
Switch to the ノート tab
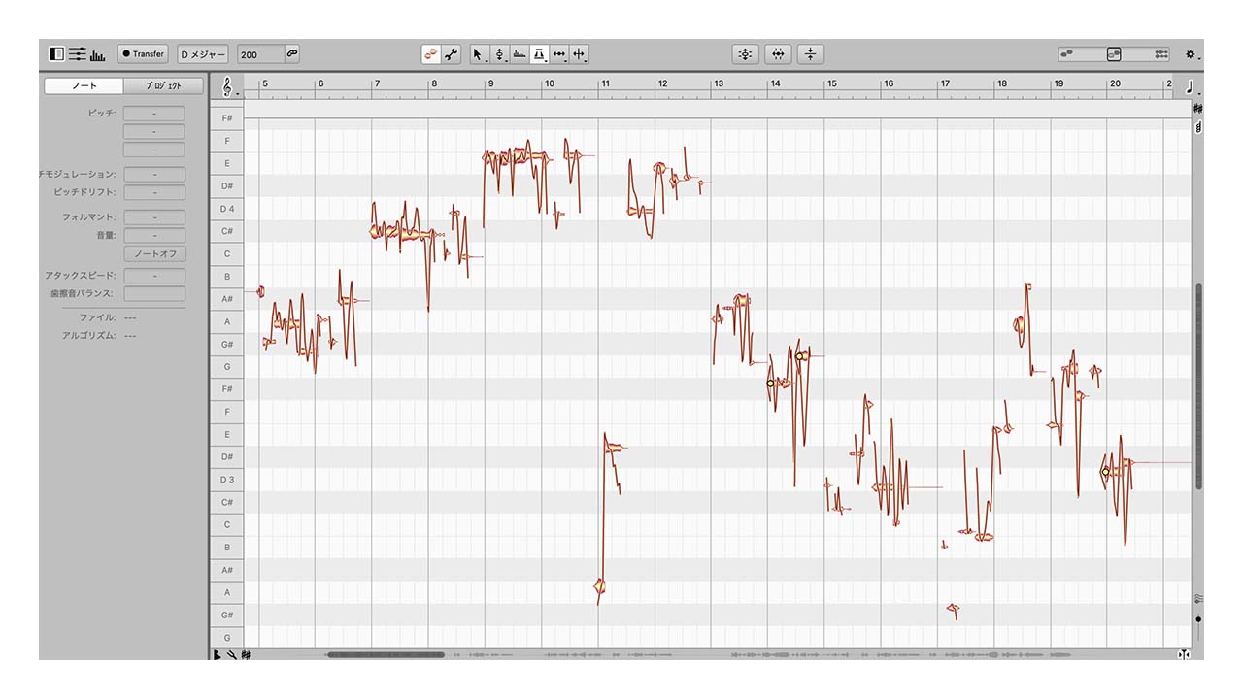84,85
